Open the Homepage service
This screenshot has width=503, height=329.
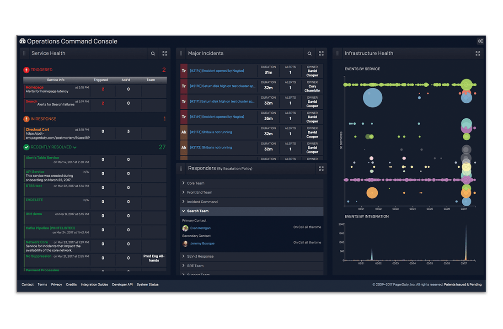(x=35, y=87)
